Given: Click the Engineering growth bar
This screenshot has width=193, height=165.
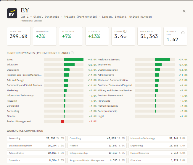Looking at the screenshot, I should (158, 65).
